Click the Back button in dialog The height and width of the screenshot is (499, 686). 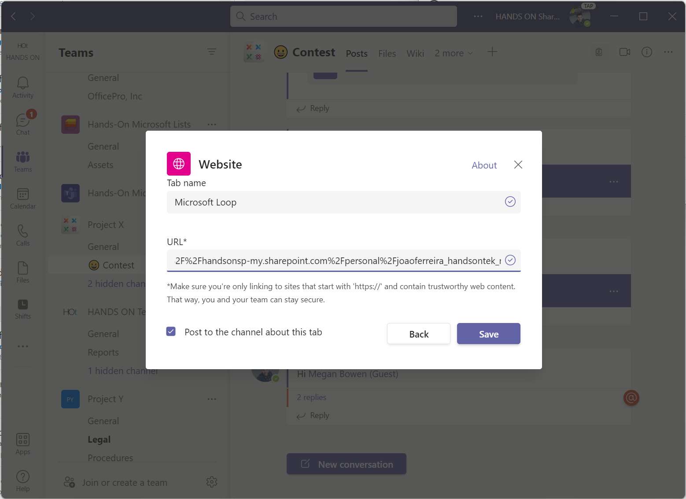(418, 334)
